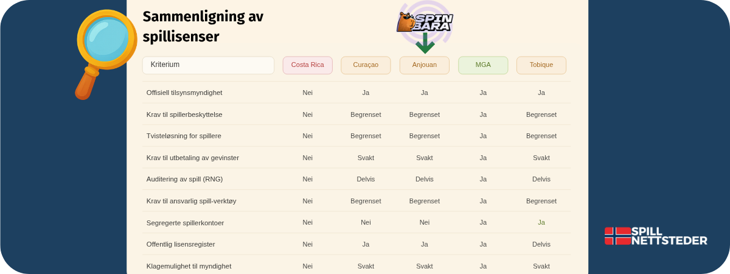The width and height of the screenshot is (730, 274).
Task: Select the Kriterium header field
Action: pyautogui.click(x=208, y=65)
